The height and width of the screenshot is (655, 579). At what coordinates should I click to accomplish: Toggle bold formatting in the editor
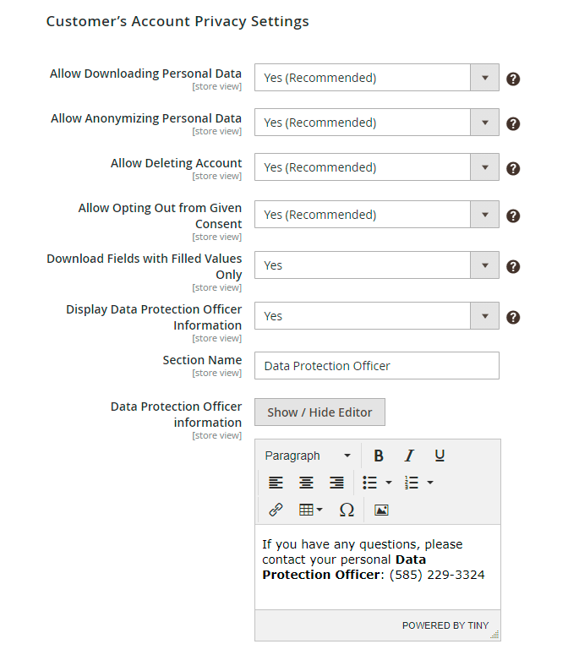(379, 456)
